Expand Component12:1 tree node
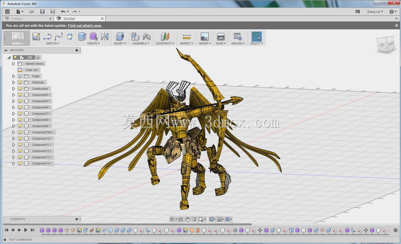Image resolution: width=401 pixels, height=244 pixels. click(13, 151)
